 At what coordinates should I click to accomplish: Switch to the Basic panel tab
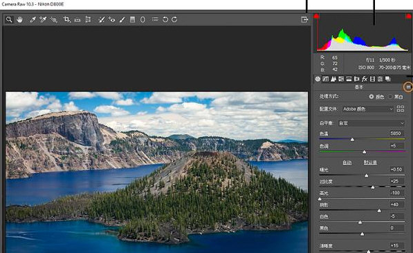point(318,79)
